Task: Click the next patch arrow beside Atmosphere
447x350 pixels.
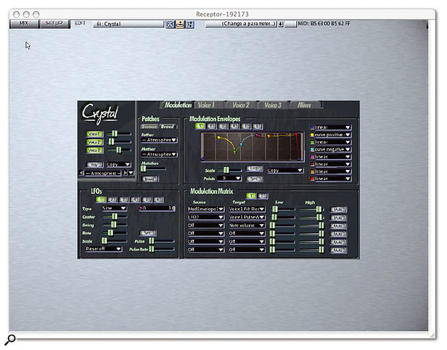Action: pyautogui.click(x=125, y=173)
